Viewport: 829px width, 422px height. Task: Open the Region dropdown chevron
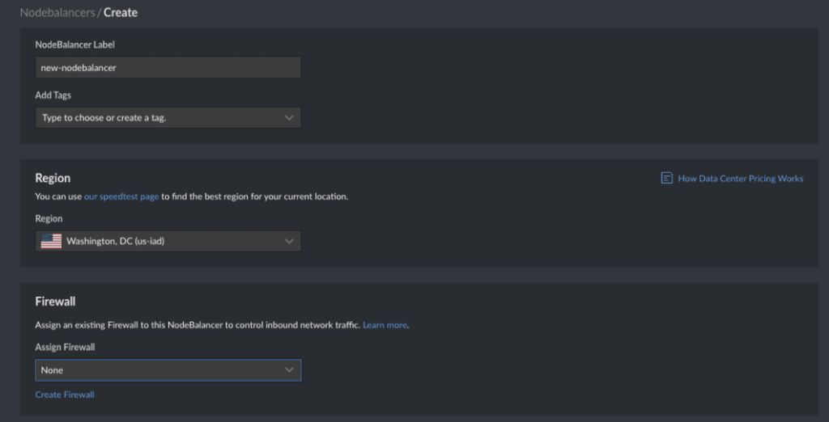pyautogui.click(x=289, y=242)
